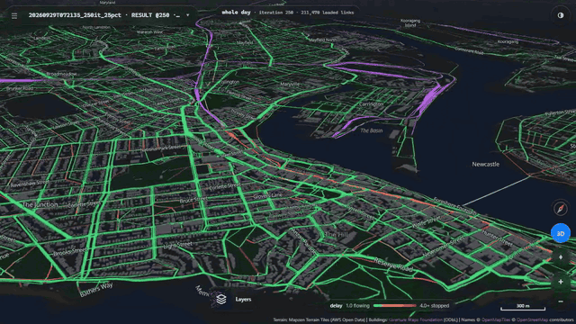576x324 pixels.
Task: Reset map bearing with the compass
Action: point(561,209)
